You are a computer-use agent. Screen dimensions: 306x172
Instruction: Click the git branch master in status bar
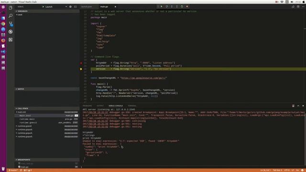tap(13, 170)
